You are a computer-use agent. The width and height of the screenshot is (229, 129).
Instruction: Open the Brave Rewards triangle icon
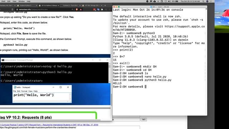point(81,9)
